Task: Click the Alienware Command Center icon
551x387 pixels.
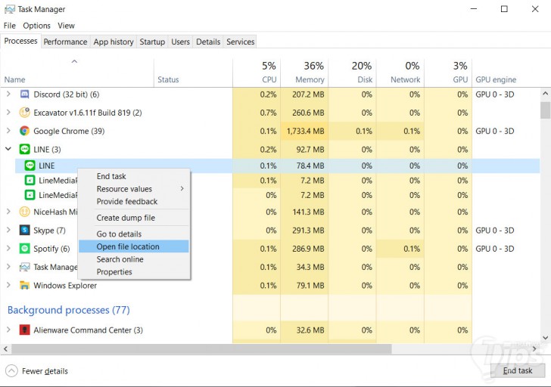Action: click(24, 330)
